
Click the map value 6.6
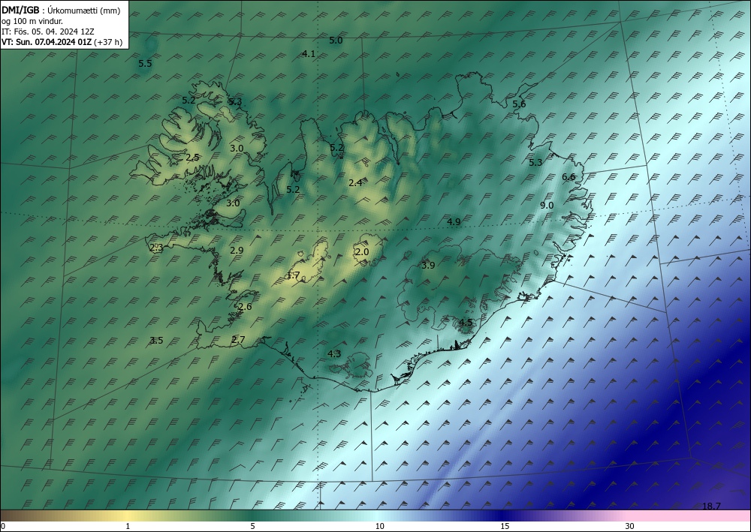coord(569,177)
